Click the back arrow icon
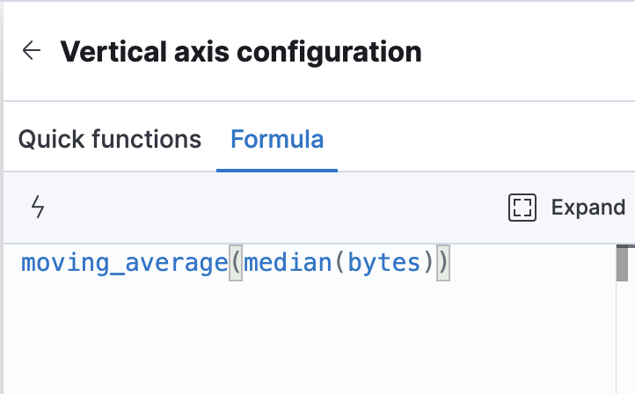This screenshot has width=635, height=394. click(32, 51)
